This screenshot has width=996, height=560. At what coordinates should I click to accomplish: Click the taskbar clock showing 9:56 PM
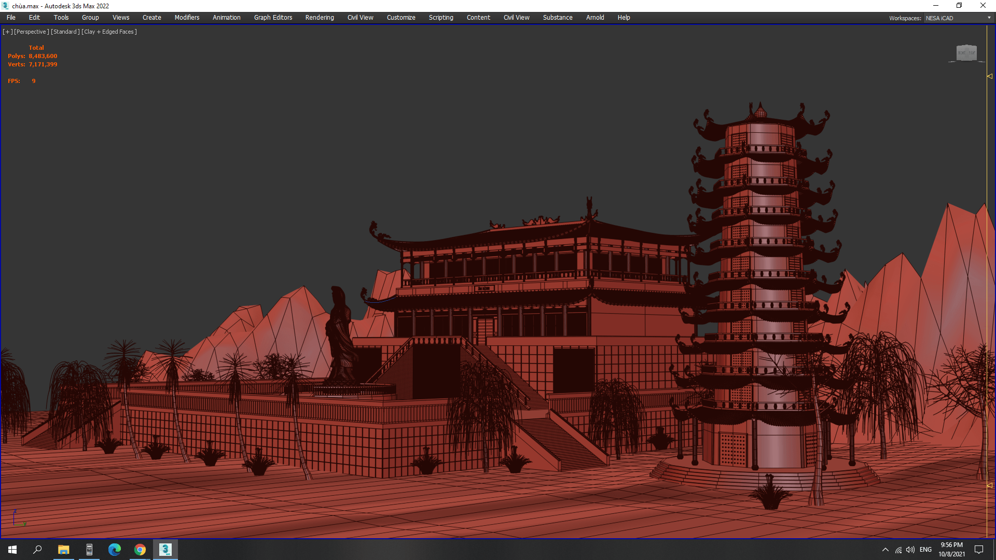pyautogui.click(x=951, y=549)
